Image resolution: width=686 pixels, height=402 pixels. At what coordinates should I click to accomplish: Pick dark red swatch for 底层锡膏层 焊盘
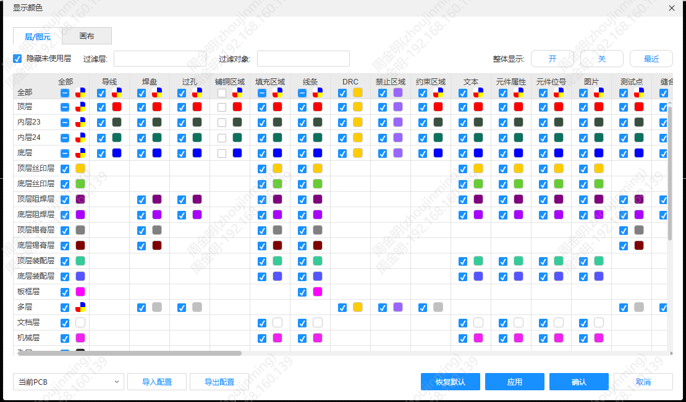click(x=156, y=245)
